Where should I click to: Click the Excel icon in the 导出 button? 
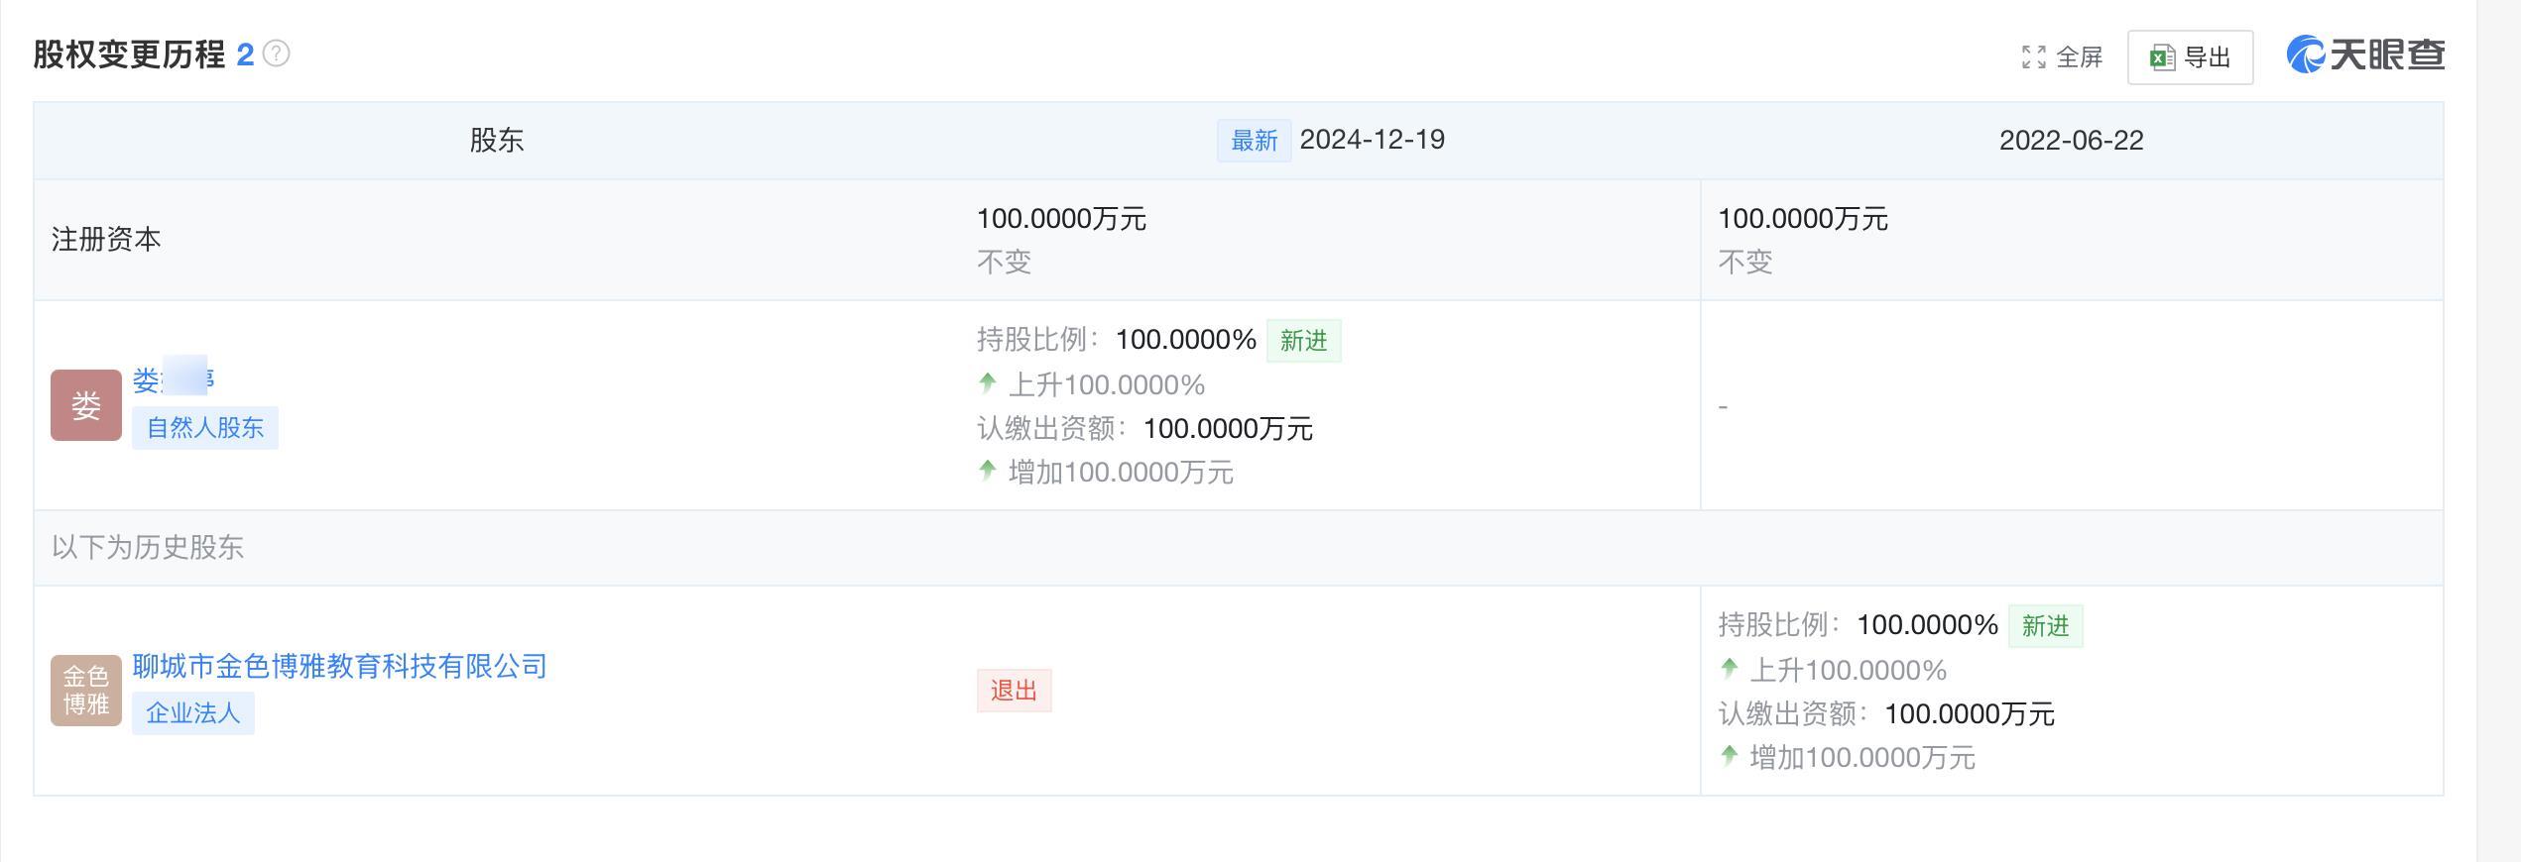[x=2162, y=57]
